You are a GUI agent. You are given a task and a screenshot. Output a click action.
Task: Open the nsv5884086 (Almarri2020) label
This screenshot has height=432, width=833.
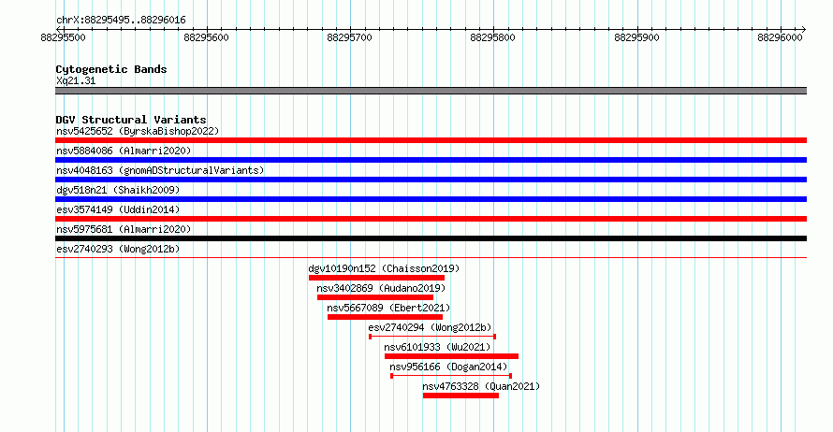coord(124,151)
